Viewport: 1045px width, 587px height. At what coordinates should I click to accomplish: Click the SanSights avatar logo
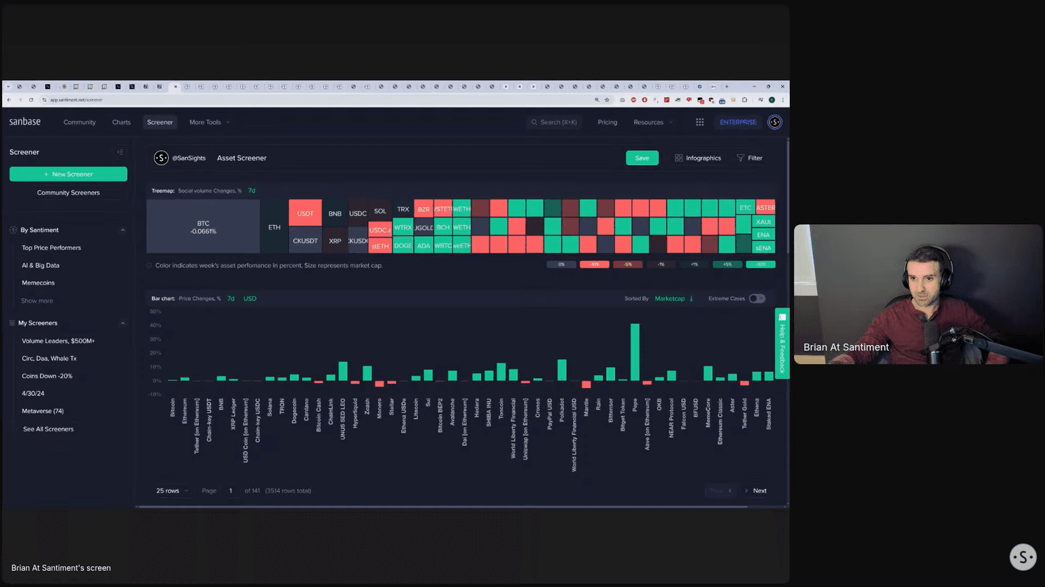coord(161,158)
